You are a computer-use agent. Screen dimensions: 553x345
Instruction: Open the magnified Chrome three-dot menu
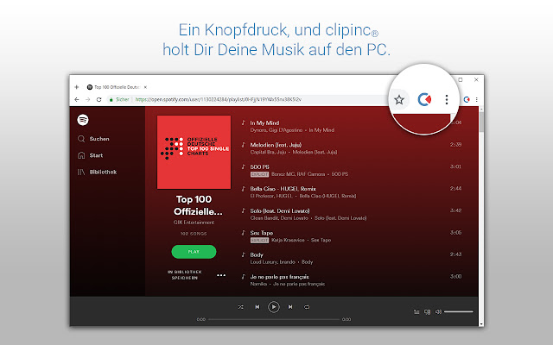point(447,100)
